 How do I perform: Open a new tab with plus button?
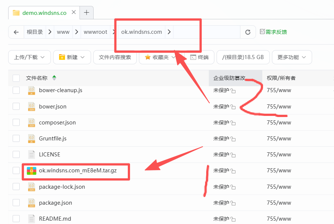(x=87, y=13)
